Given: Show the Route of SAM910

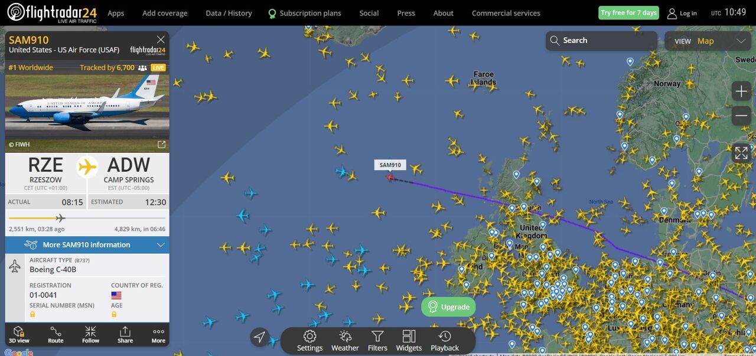Looking at the screenshot, I should pyautogui.click(x=56, y=334).
